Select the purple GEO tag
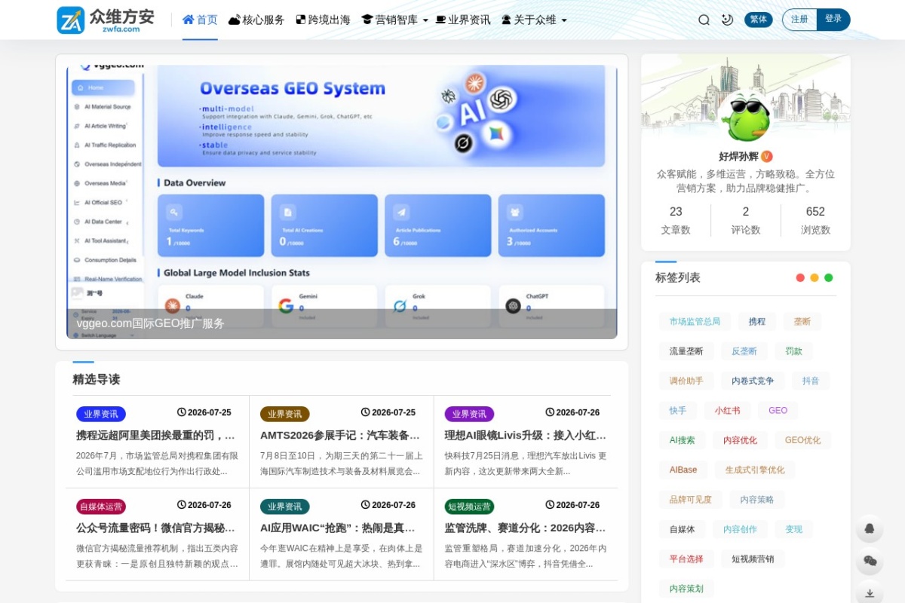Screen dimensions: 905x603 (778, 411)
